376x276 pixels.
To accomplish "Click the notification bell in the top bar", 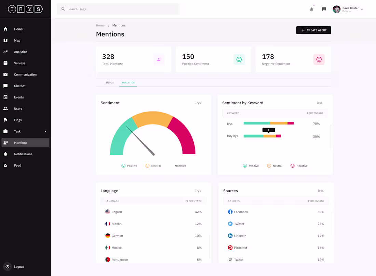I will pyautogui.click(x=311, y=9).
